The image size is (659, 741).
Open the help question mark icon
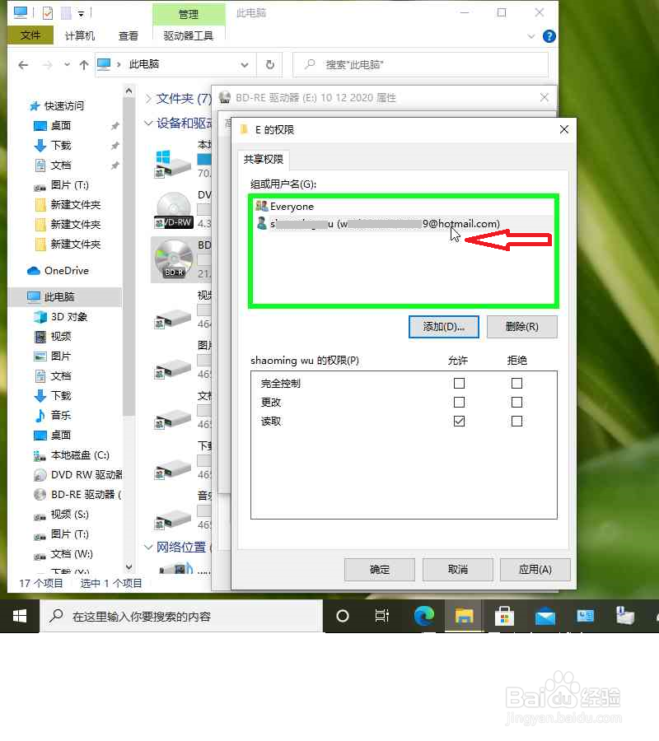tap(549, 36)
